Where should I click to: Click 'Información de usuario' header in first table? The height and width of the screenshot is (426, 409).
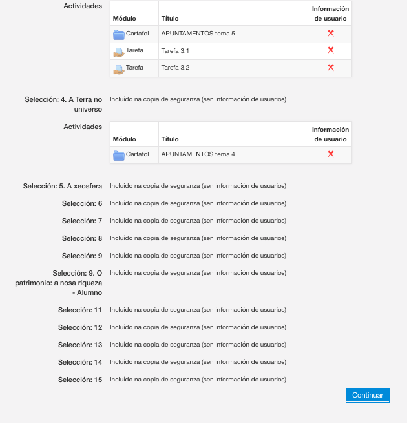pos(330,14)
